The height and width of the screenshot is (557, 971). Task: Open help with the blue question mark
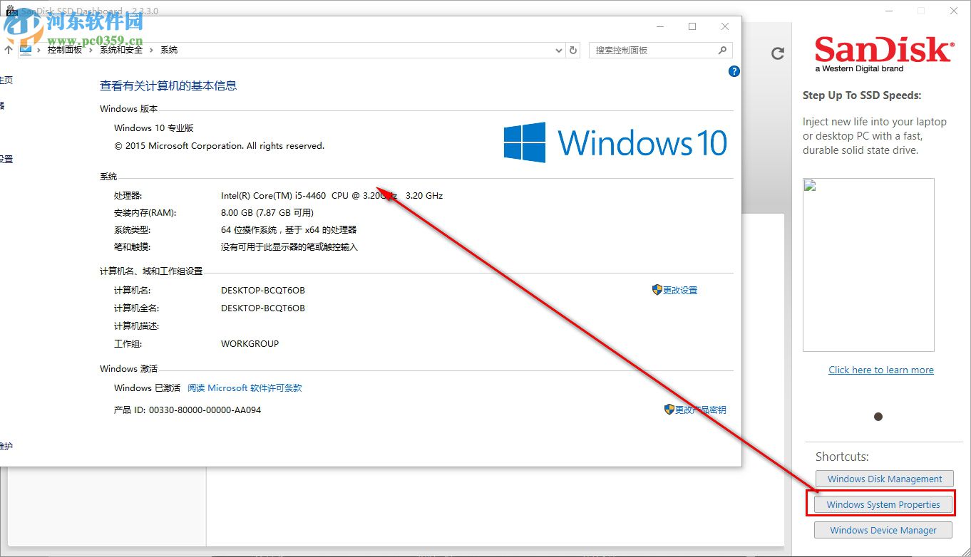(x=734, y=71)
